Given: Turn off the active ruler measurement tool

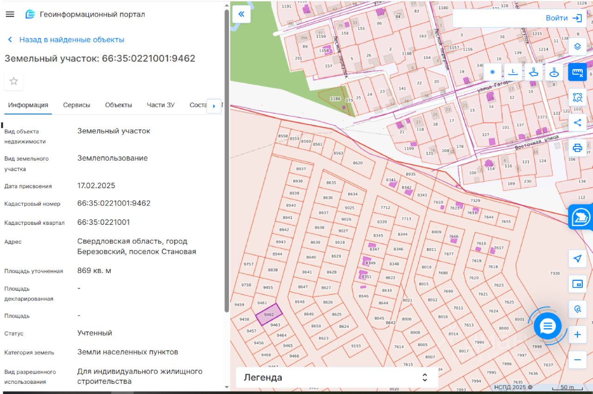Looking at the screenshot, I should 577,72.
